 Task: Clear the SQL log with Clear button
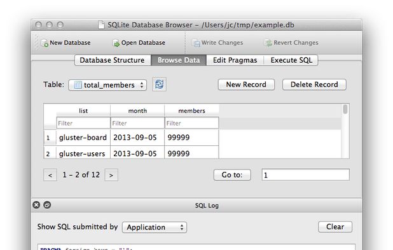coord(335,227)
